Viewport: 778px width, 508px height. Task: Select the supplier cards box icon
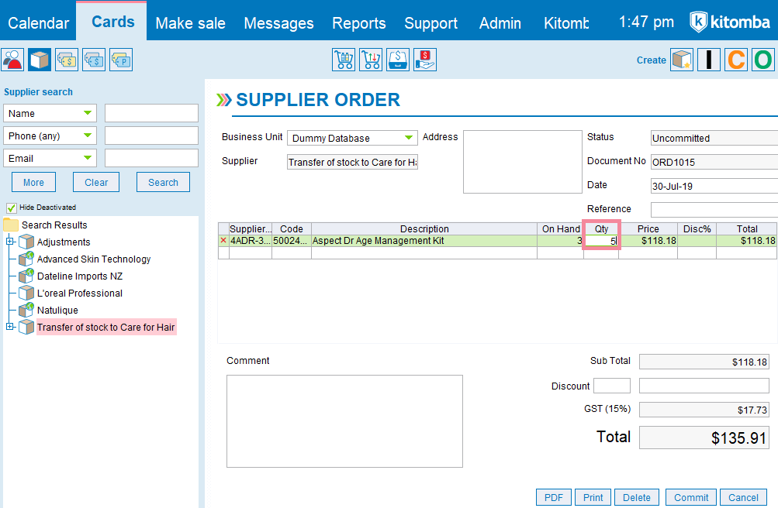[x=40, y=60]
